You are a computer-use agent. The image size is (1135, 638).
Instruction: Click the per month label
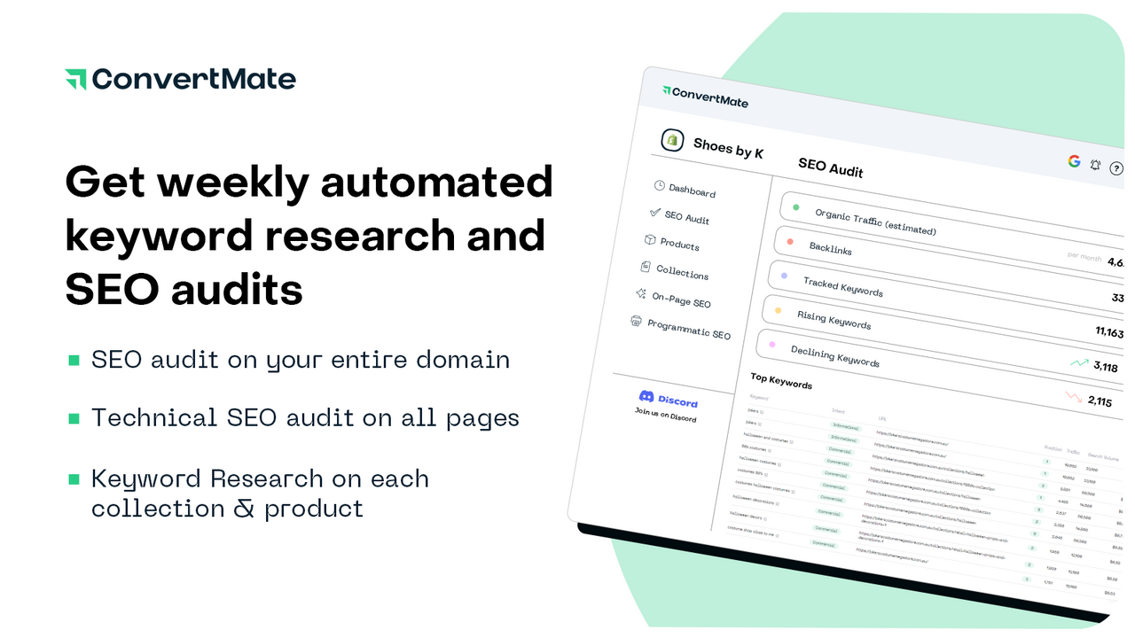click(x=1084, y=258)
